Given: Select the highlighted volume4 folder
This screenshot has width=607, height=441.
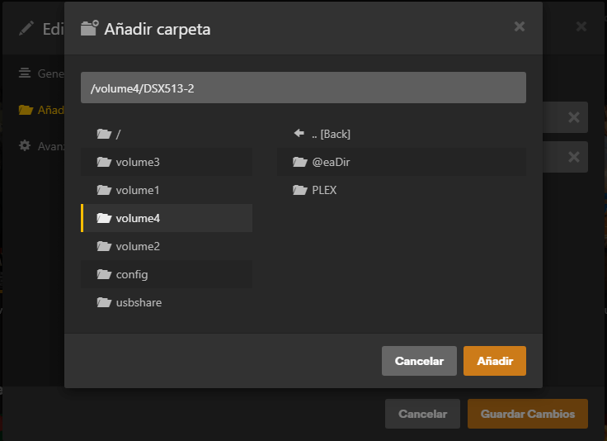Looking at the screenshot, I should click(x=167, y=218).
